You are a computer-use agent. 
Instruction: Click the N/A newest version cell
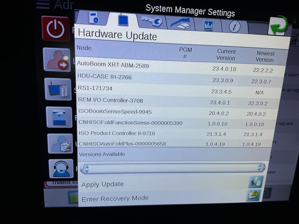click(259, 93)
